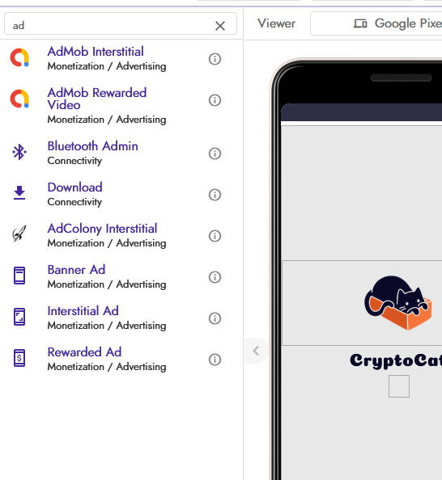The image size is (442, 480).
Task: View info for the Download component
Action: coord(215,195)
